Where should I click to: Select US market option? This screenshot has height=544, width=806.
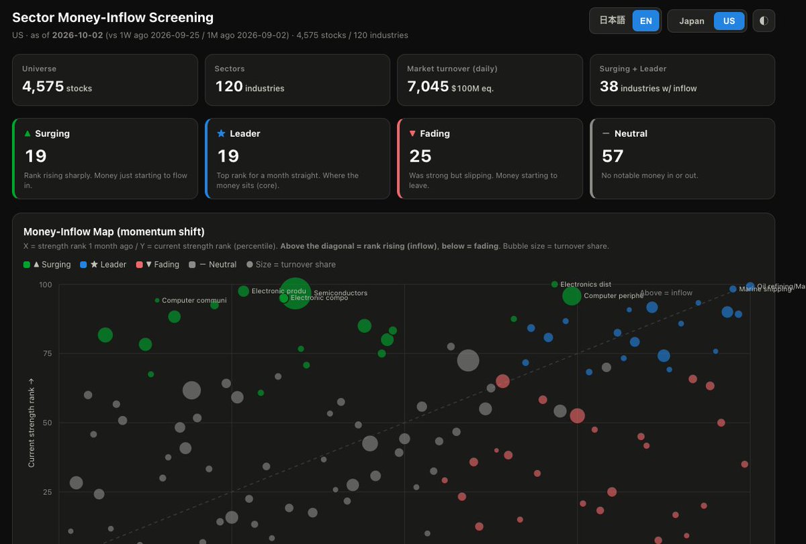729,21
